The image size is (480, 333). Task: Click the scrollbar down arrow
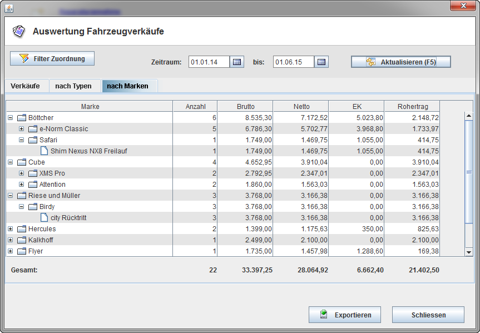click(x=468, y=252)
